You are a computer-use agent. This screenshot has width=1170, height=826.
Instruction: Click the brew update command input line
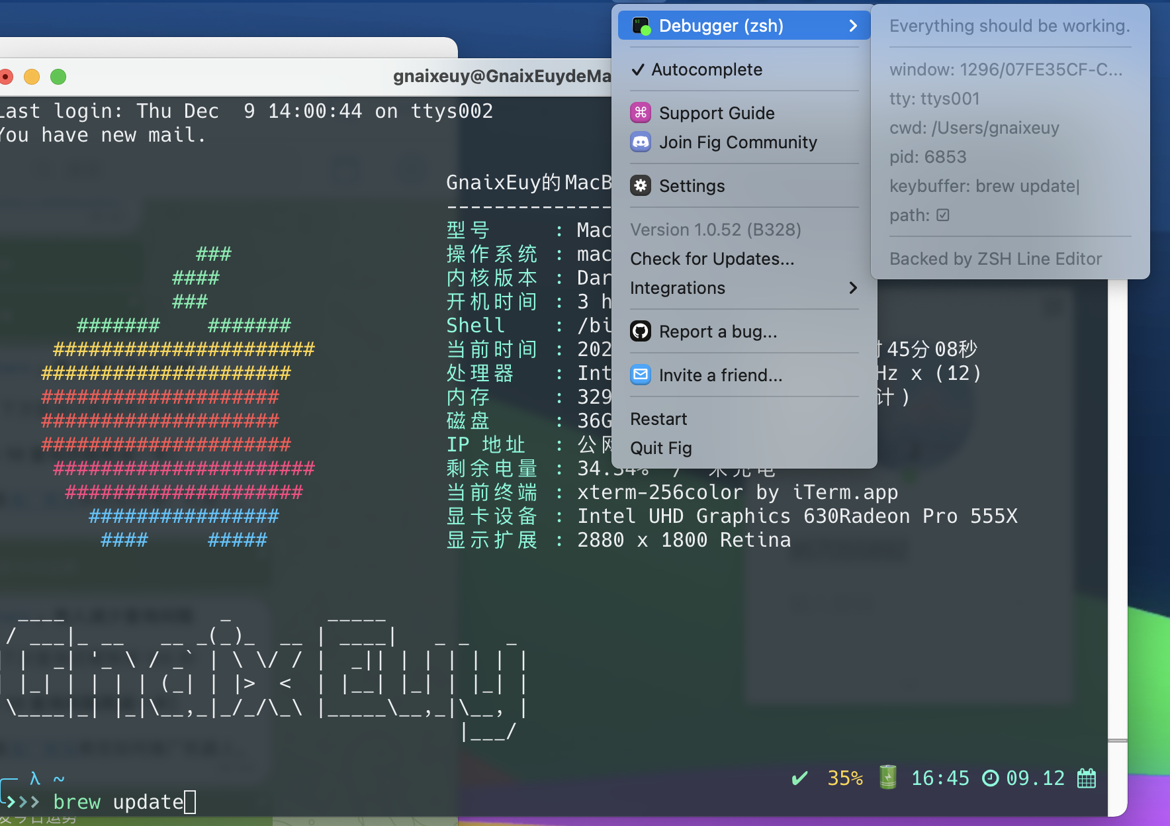click(124, 802)
